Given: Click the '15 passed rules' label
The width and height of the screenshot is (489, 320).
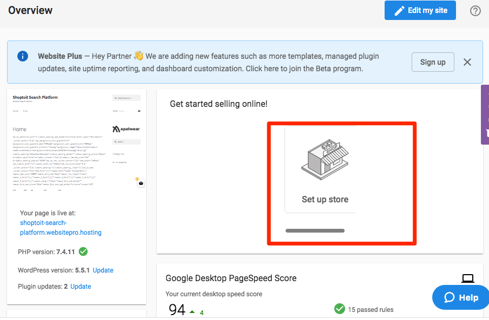Looking at the screenshot, I should pos(371,309).
